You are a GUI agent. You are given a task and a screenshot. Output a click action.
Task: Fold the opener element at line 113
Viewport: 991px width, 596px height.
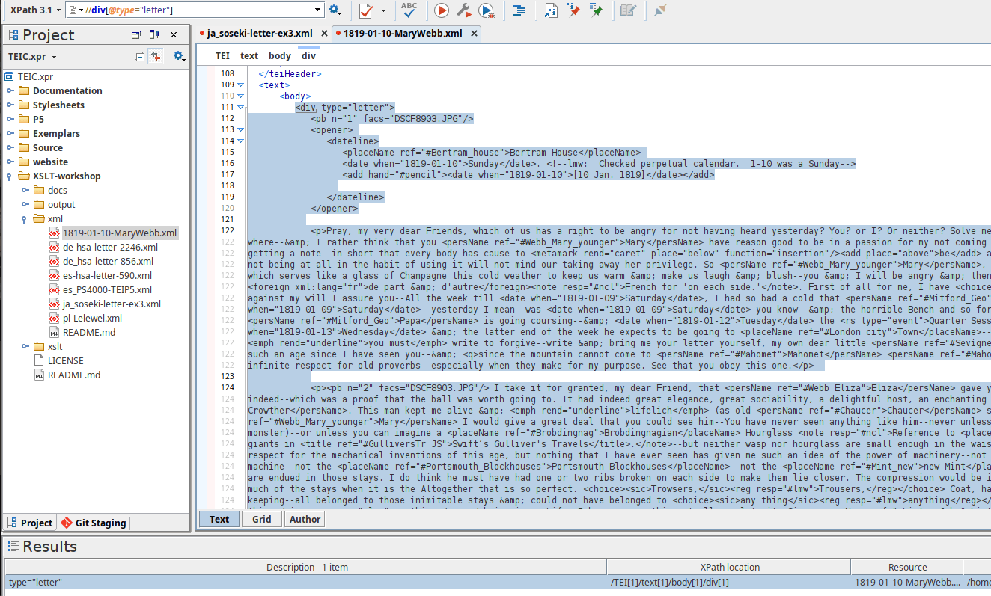(x=241, y=129)
